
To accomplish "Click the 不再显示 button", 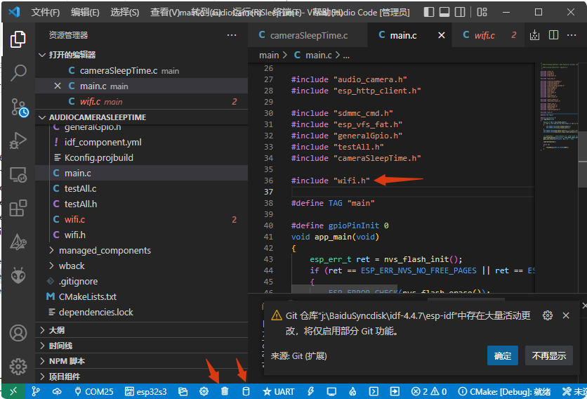I will [549, 355].
